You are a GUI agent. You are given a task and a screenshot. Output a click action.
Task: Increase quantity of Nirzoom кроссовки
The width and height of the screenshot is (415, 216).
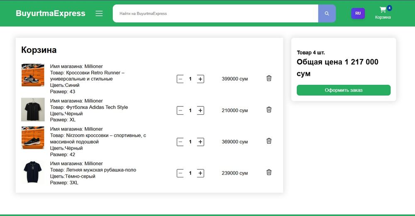click(x=200, y=142)
